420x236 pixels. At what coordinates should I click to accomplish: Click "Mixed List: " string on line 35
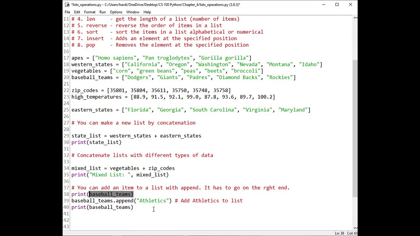pos(110,175)
